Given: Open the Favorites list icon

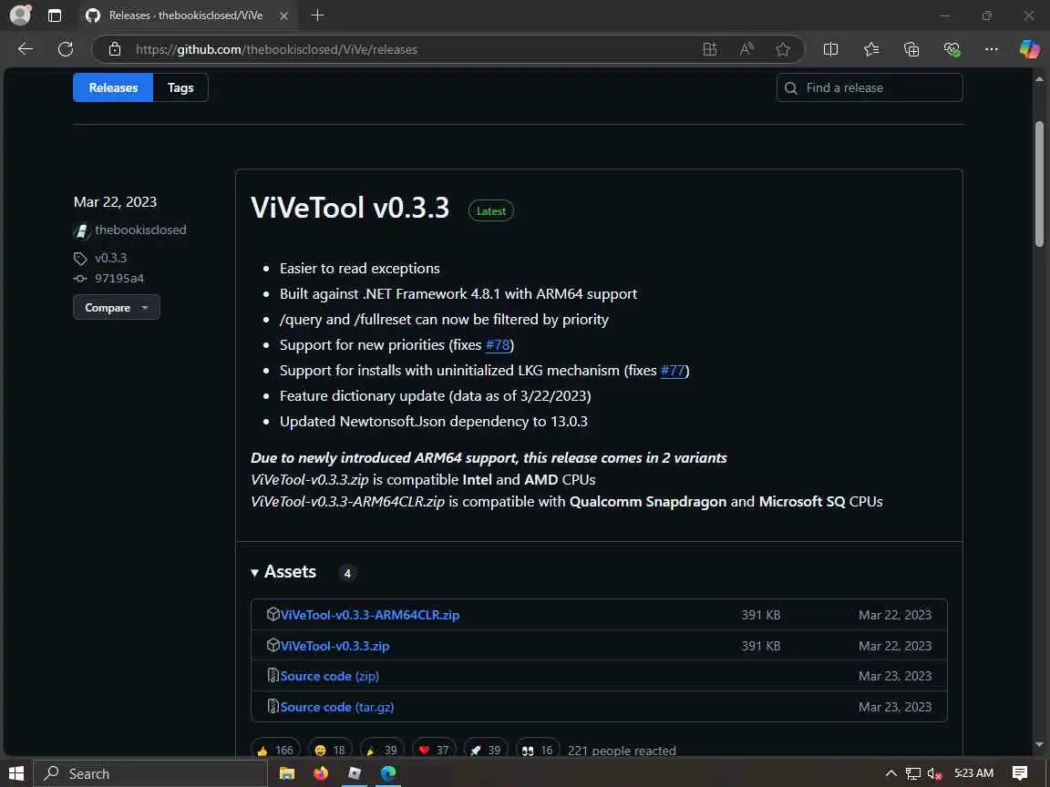Looking at the screenshot, I should pyautogui.click(x=871, y=49).
